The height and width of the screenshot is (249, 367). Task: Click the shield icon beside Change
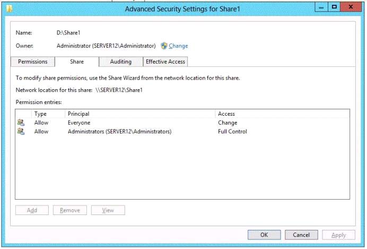tap(164, 46)
